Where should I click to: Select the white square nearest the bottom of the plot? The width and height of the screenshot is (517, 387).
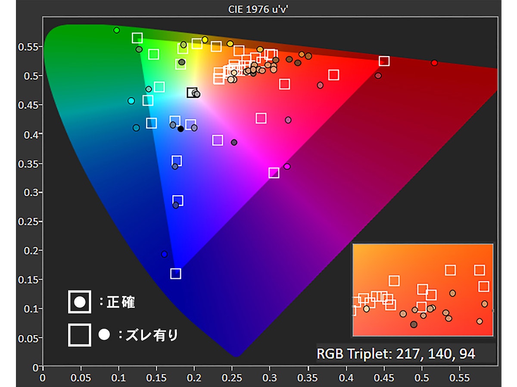tap(175, 273)
